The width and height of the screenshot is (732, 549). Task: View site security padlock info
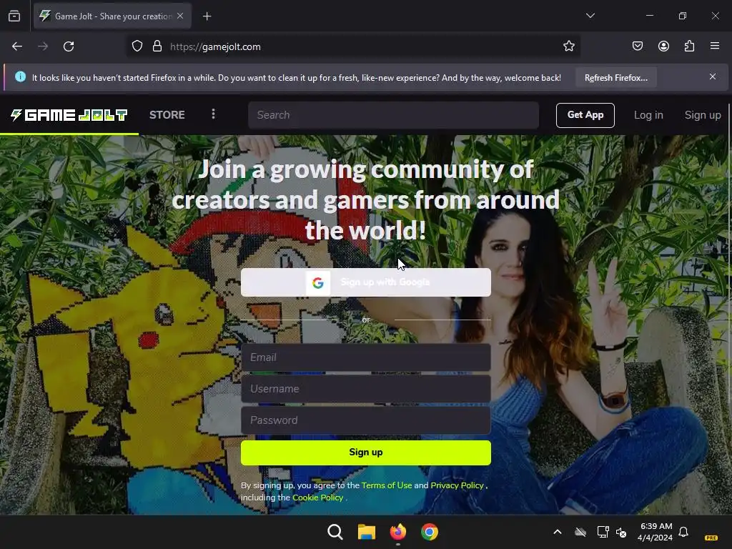(x=157, y=46)
